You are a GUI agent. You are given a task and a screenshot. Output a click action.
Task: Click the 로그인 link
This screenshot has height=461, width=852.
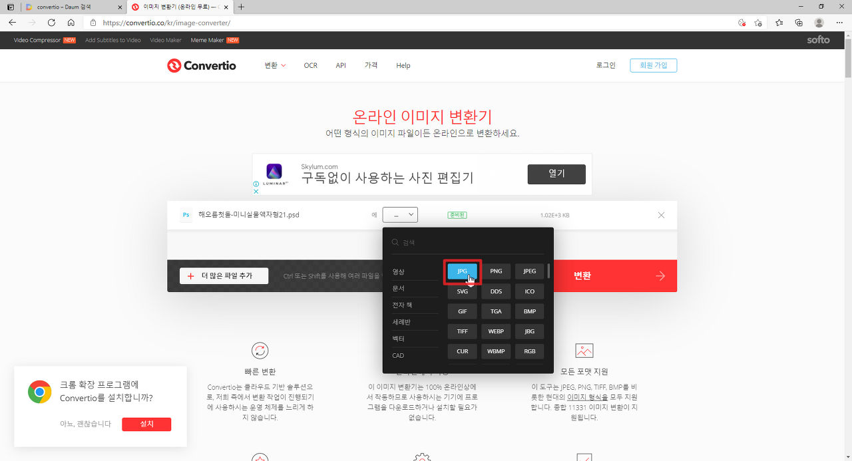[606, 65]
